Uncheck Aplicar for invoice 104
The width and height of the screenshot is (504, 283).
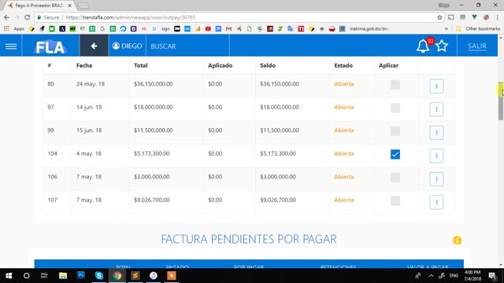pos(395,154)
